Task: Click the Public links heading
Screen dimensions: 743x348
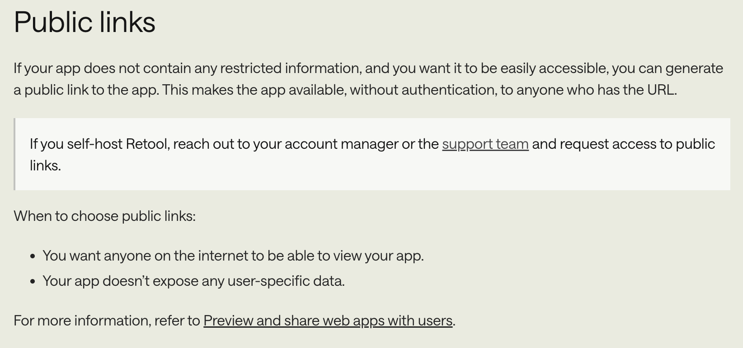Action: (85, 22)
